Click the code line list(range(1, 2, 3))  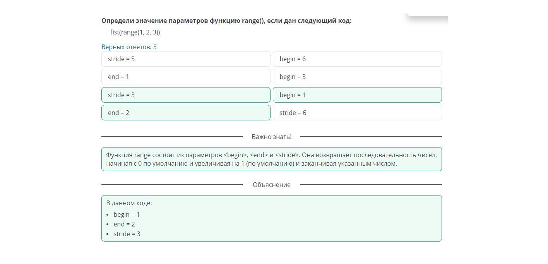pos(135,33)
